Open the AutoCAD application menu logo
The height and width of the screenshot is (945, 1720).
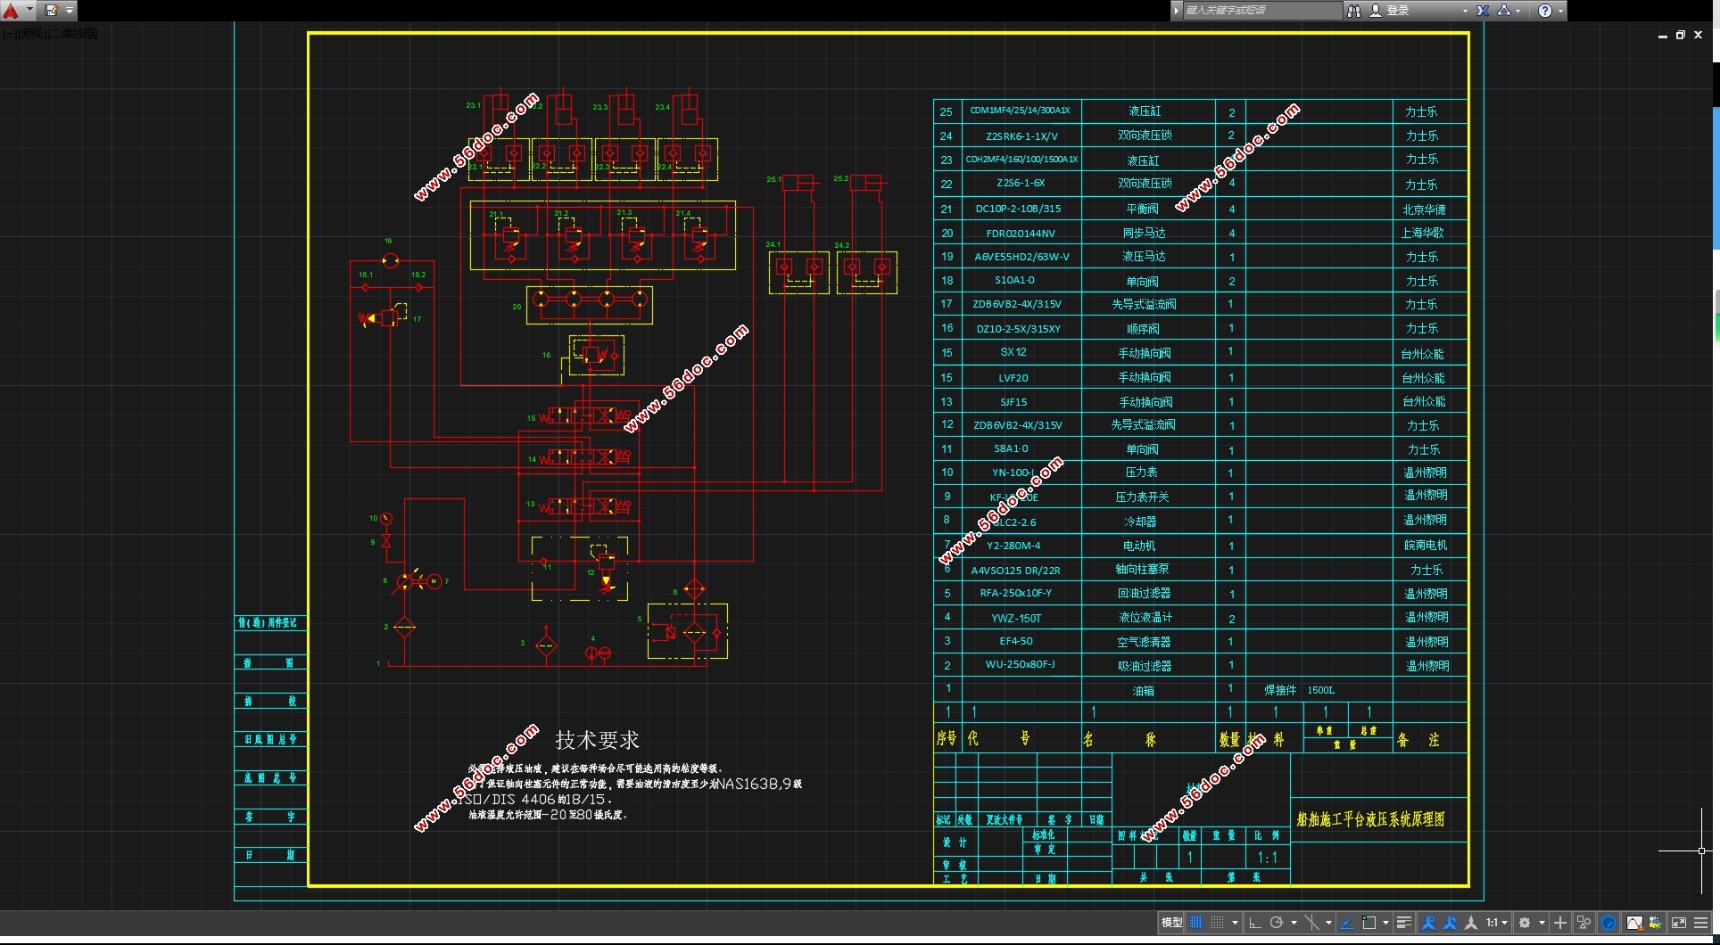11,11
